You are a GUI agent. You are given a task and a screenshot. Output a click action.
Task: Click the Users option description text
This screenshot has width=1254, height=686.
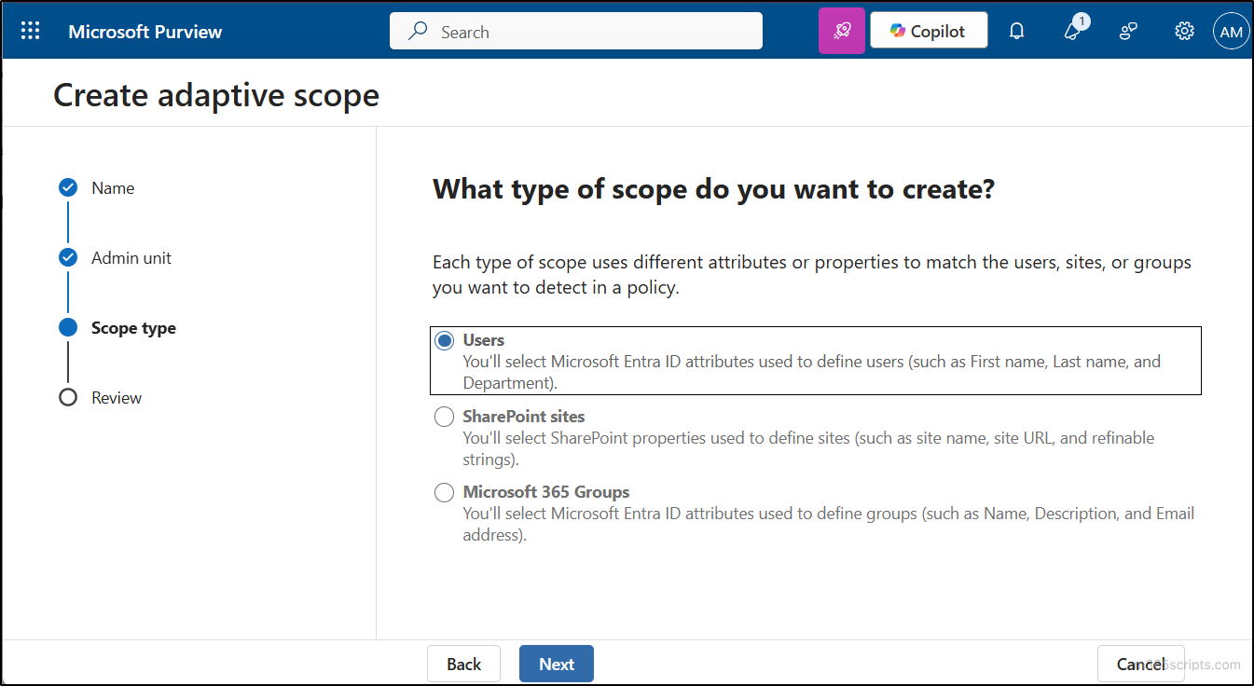click(812, 372)
